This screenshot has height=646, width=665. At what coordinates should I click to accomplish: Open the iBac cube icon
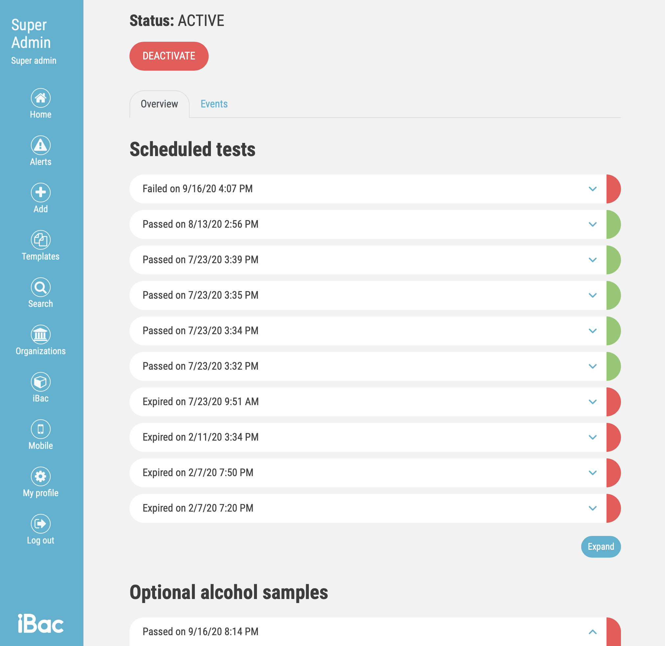click(x=41, y=382)
